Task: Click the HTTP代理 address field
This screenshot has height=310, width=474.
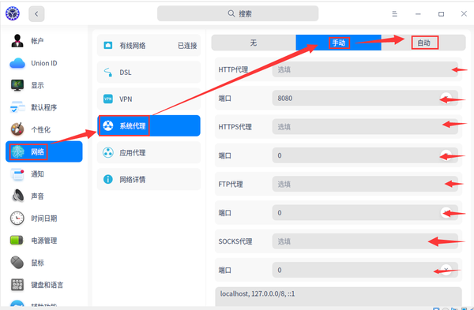Action: point(365,69)
